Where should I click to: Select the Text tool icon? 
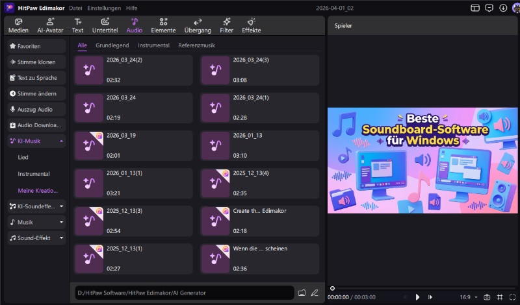coord(77,22)
